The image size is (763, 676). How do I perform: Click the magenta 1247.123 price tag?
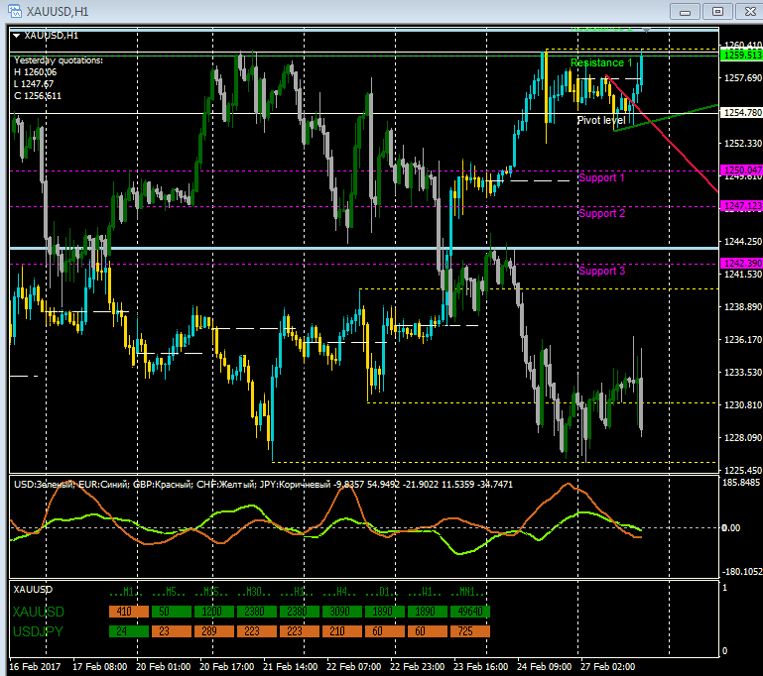coord(741,205)
